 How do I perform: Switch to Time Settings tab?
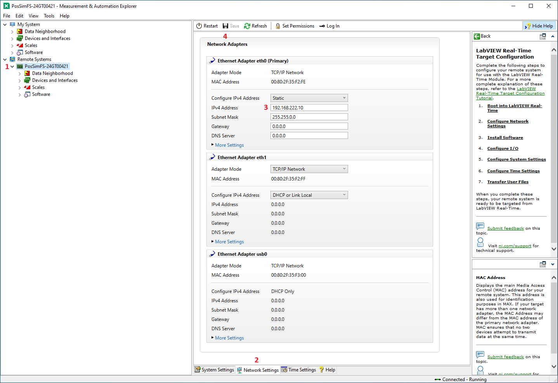(298, 370)
